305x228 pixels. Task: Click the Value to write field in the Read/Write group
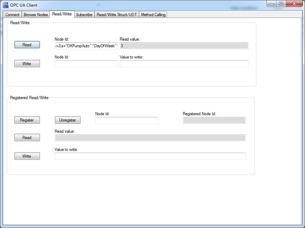[x=184, y=64]
